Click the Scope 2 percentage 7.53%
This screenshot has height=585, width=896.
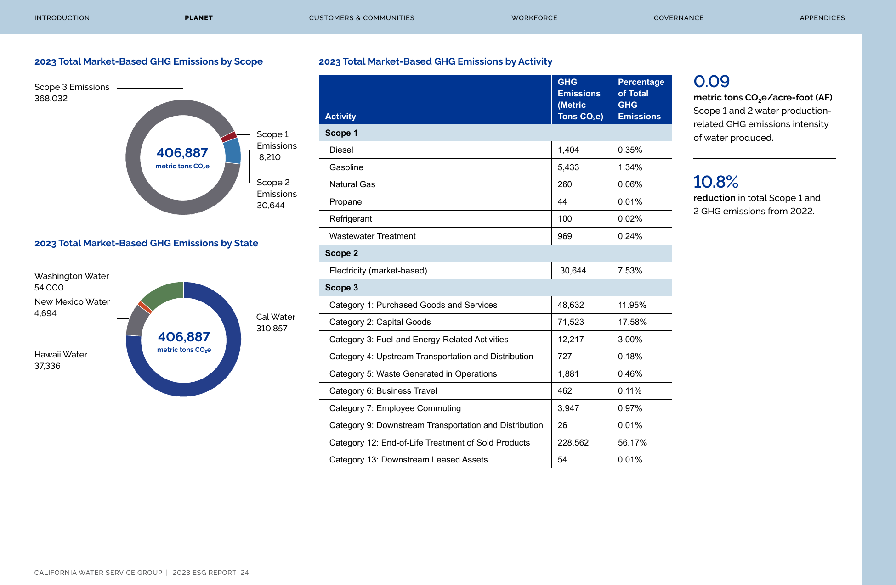(630, 271)
